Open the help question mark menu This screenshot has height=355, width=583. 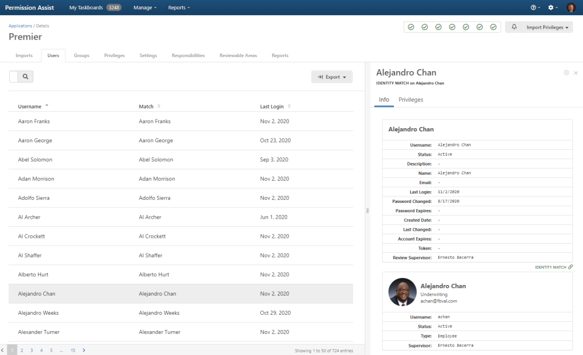pyautogui.click(x=533, y=8)
